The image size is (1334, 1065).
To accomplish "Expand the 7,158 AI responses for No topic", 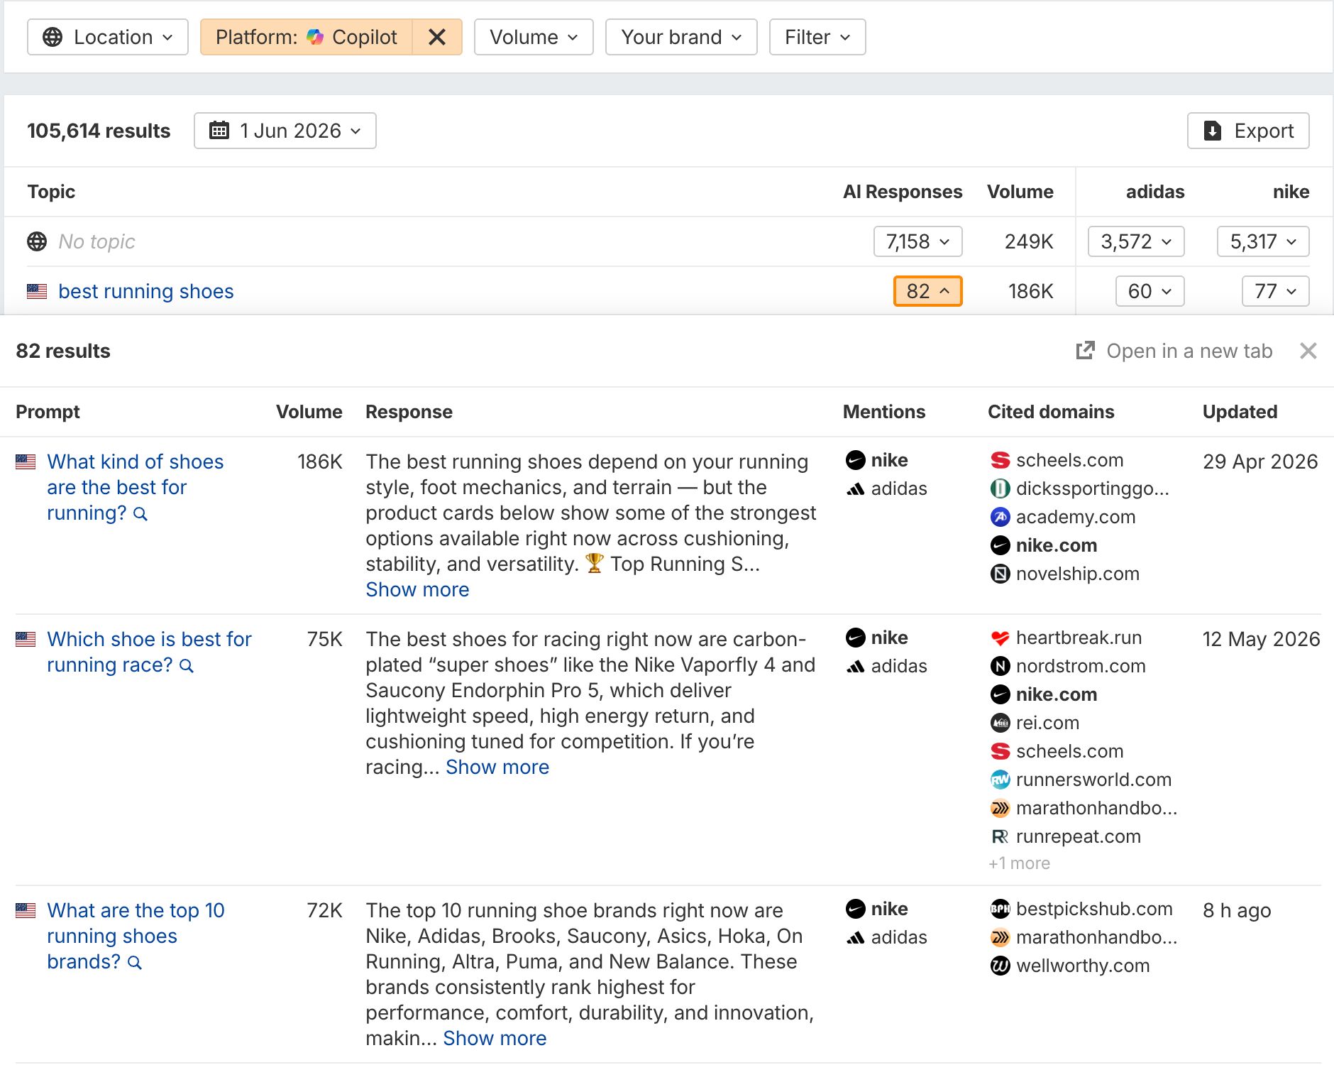I will pos(917,241).
